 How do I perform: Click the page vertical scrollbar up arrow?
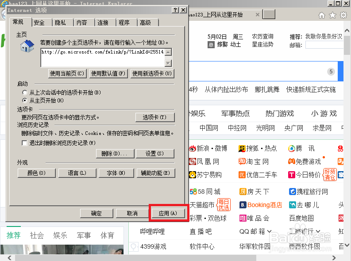click(347, 31)
